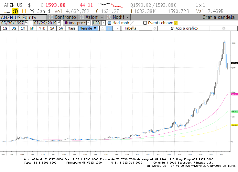This screenshot has width=238, height=172.
Task: Click the 2009 year marker on axis
Action: click(x=127, y=154)
